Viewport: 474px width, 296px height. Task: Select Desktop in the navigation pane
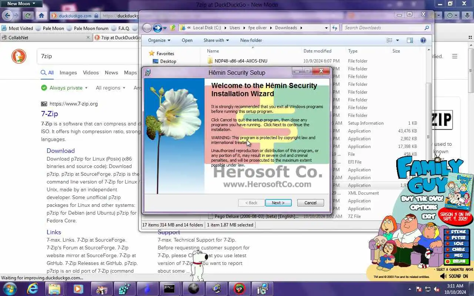(x=168, y=61)
